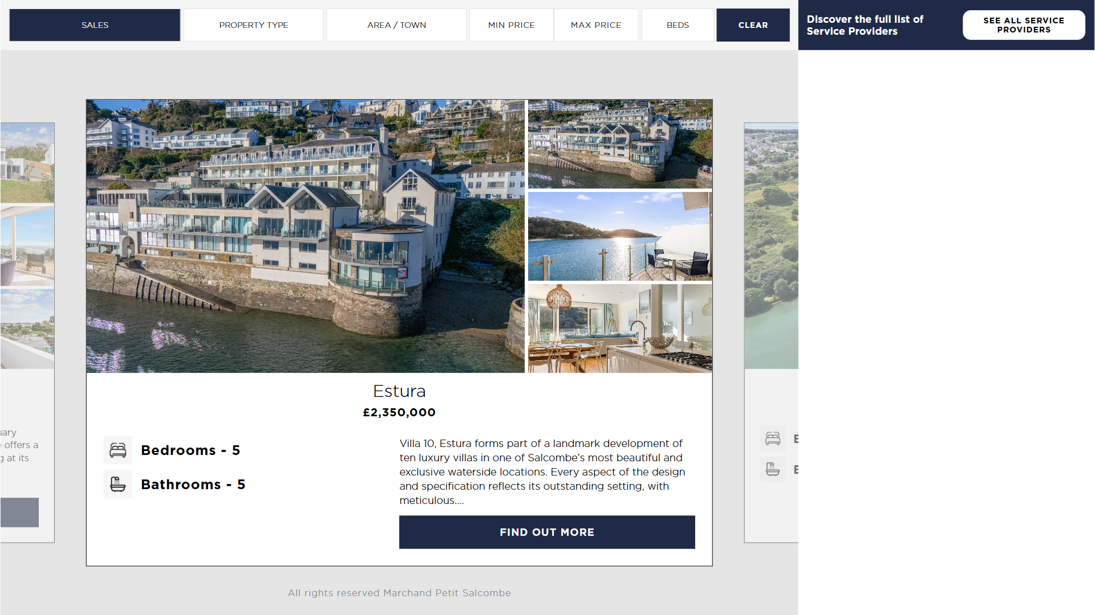1095x615 pixels.
Task: View the top-right waterfront villa thumbnail
Action: pos(620,144)
